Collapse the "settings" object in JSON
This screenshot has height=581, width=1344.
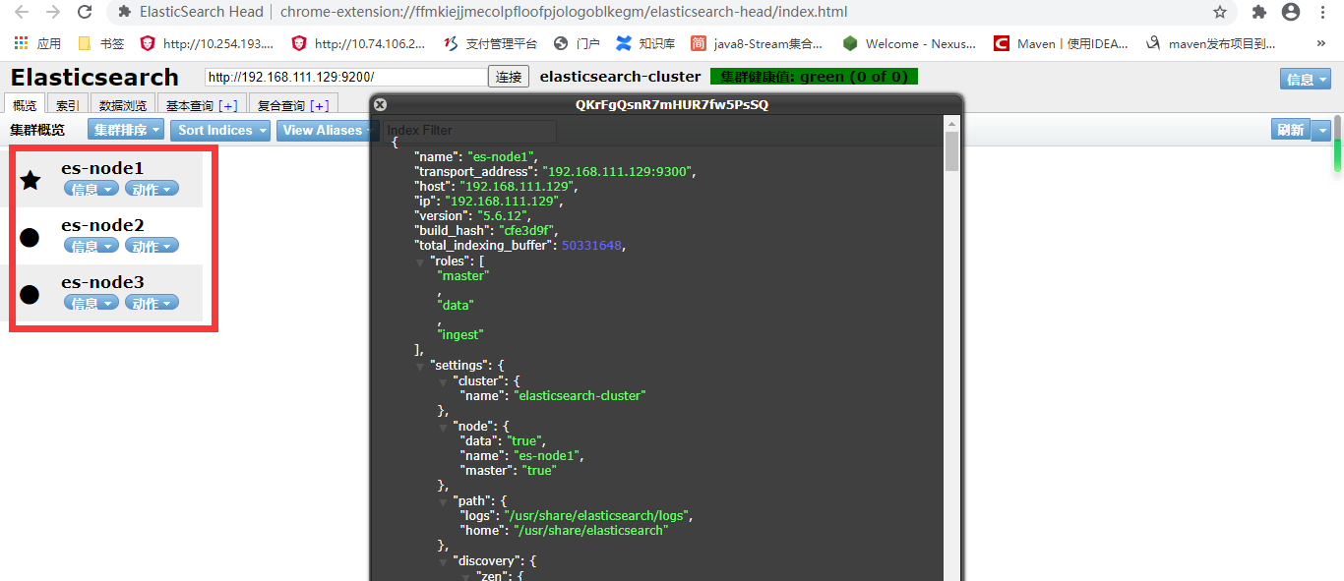(x=420, y=366)
